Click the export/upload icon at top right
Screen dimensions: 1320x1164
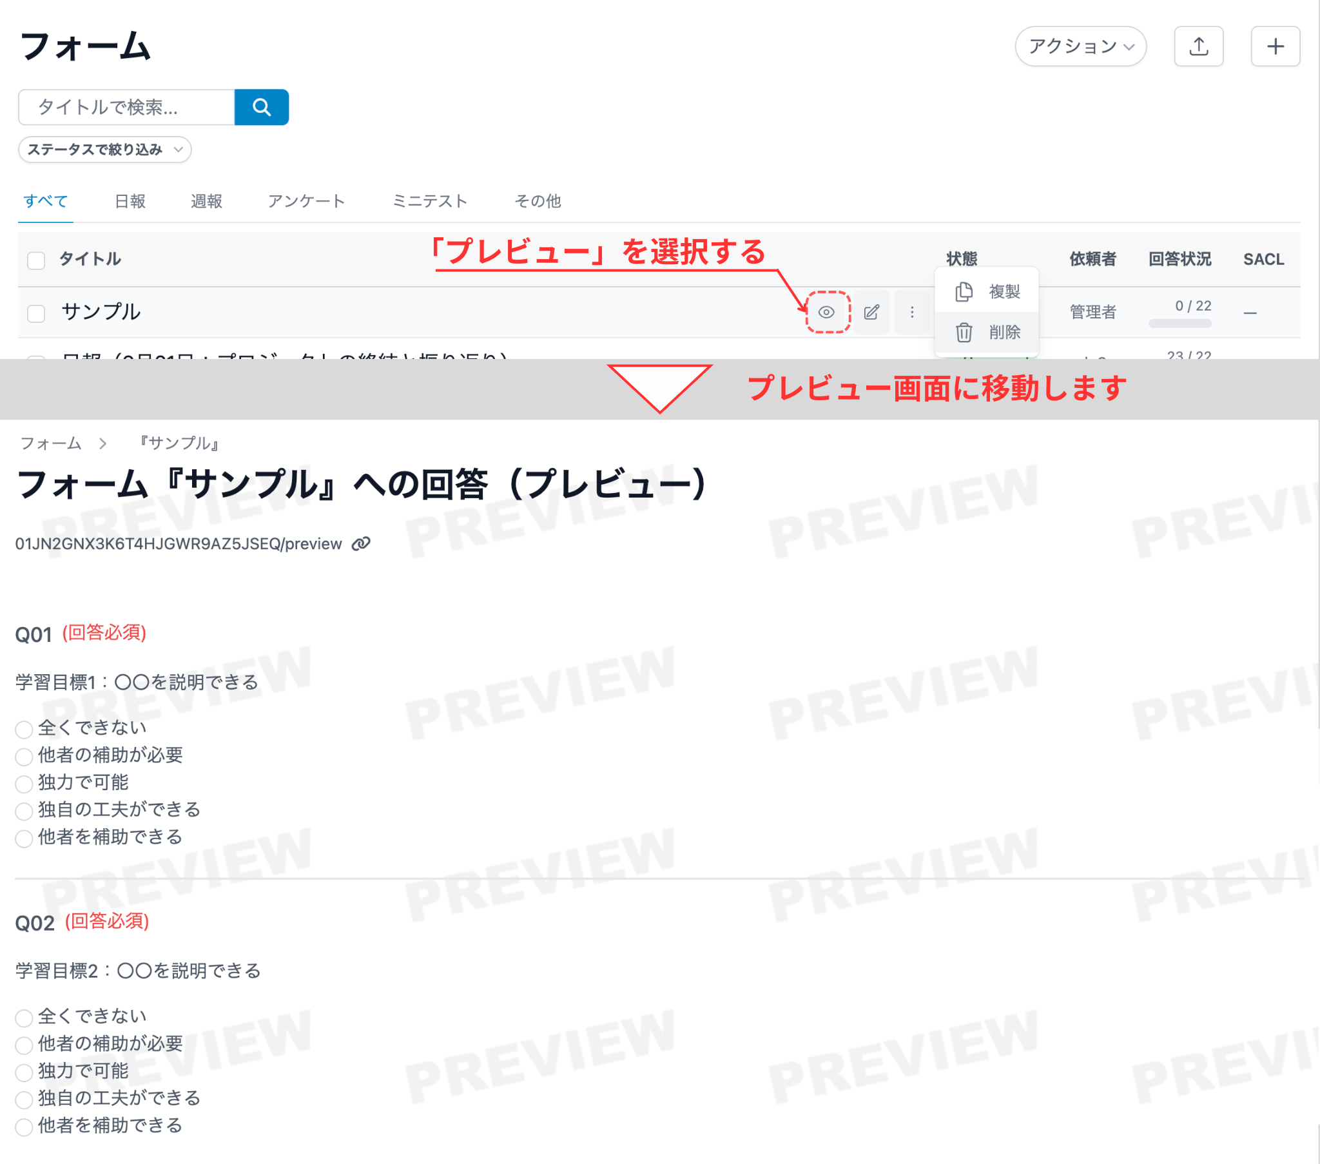[x=1199, y=46]
